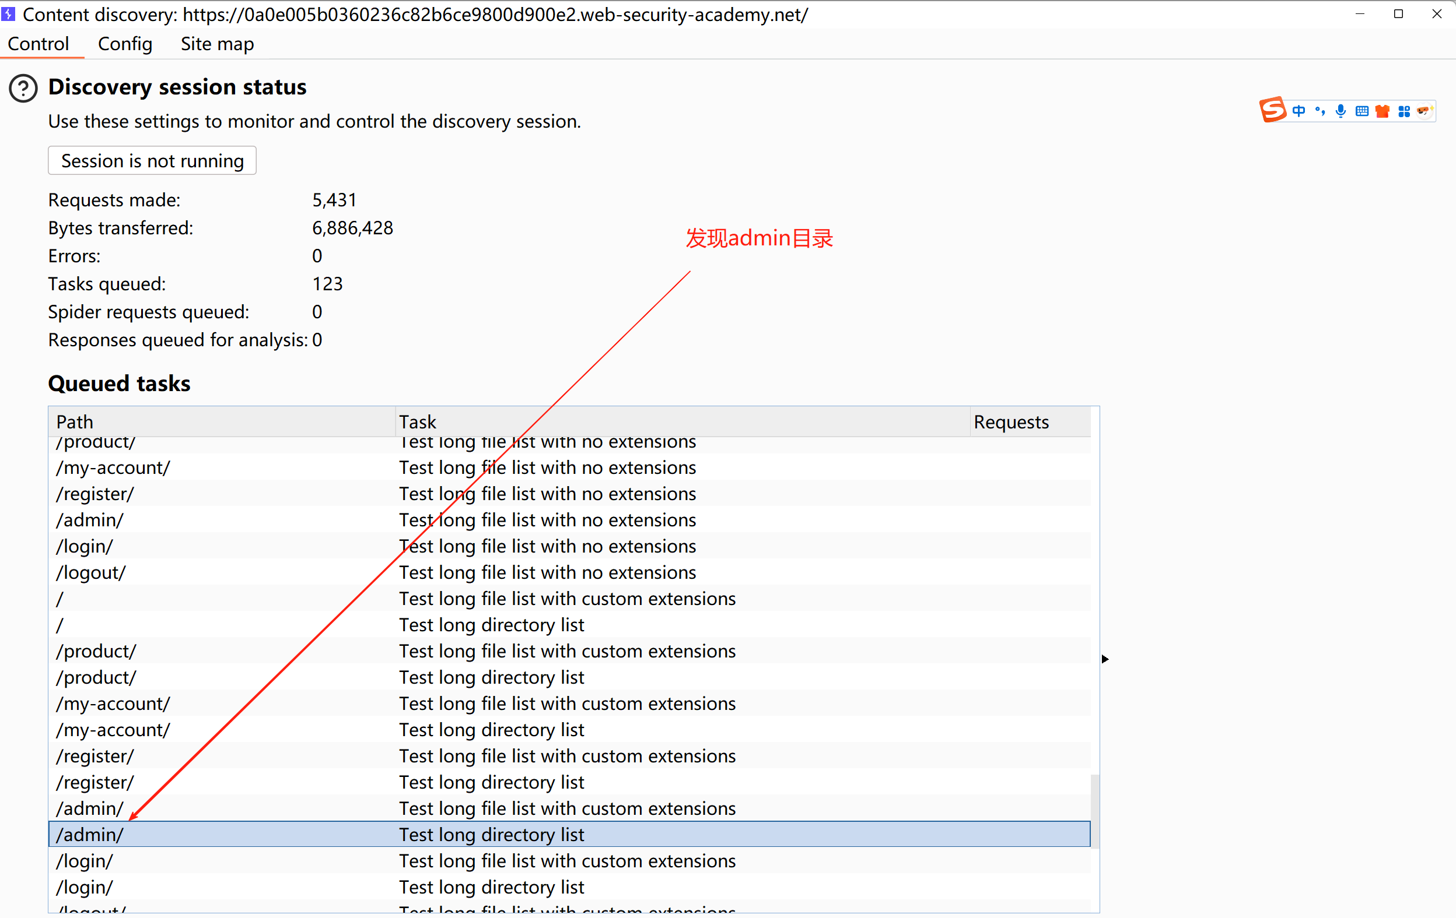Expand the right side panel arrow
The width and height of the screenshot is (1456, 918).
pos(1105,659)
